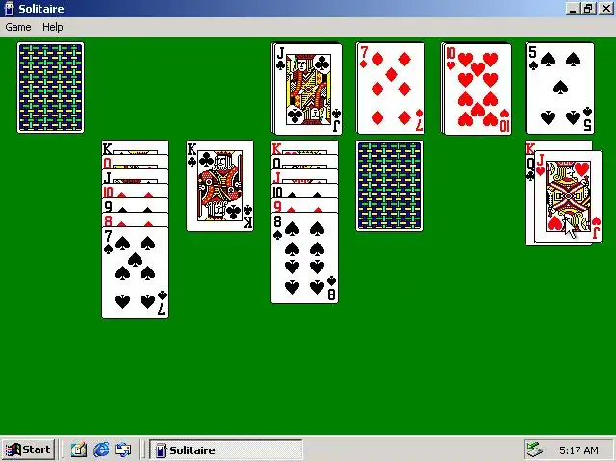Click the Jack of hearts card

coord(568,196)
